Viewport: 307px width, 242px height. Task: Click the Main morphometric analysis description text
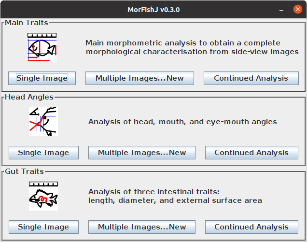(192, 47)
